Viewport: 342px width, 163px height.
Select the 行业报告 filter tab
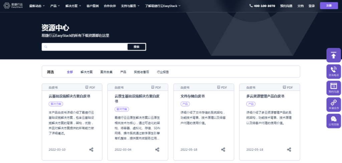tap(163, 72)
